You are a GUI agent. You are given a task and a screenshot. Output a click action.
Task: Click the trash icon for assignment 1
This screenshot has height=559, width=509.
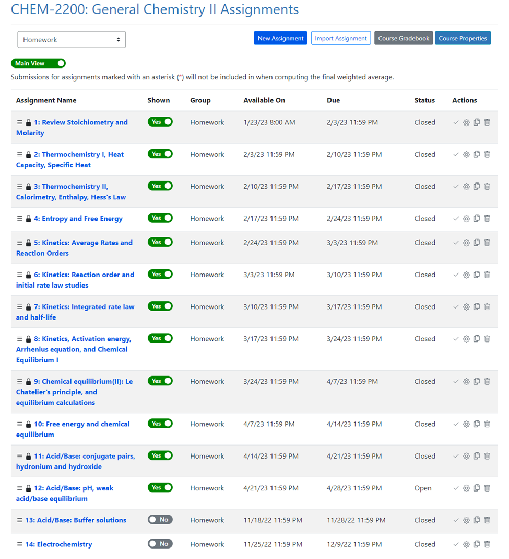click(x=487, y=122)
